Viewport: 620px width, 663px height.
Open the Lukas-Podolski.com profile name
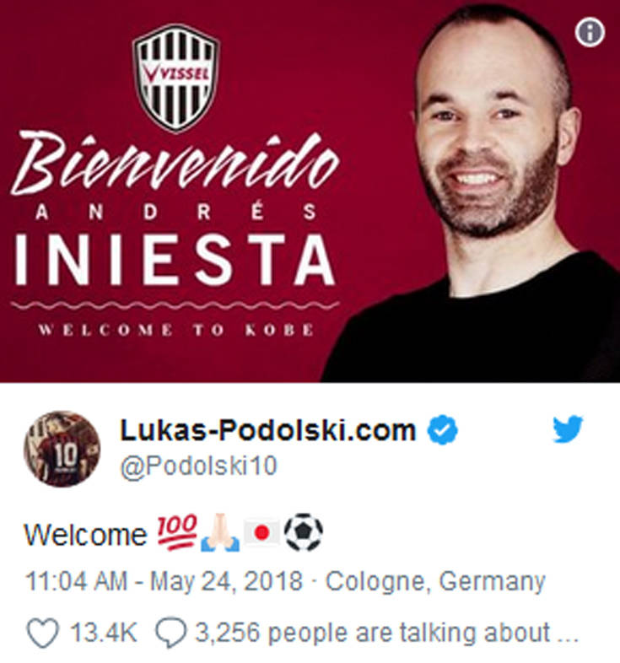[268, 430]
